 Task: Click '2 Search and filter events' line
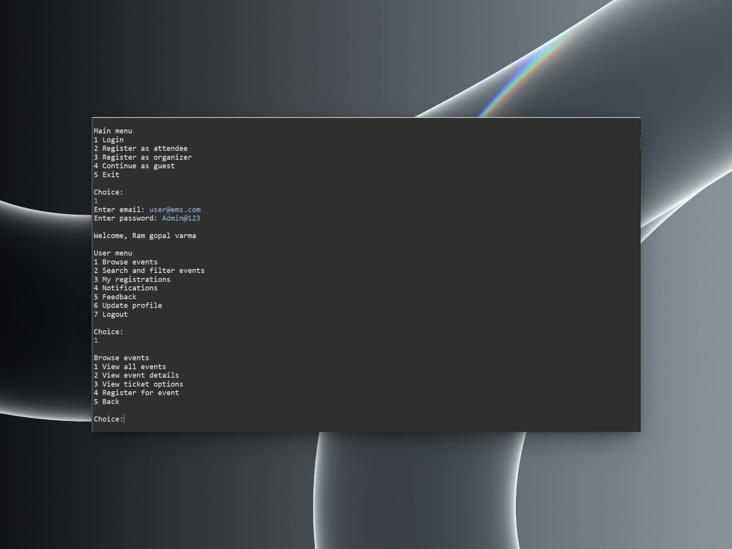click(x=149, y=271)
